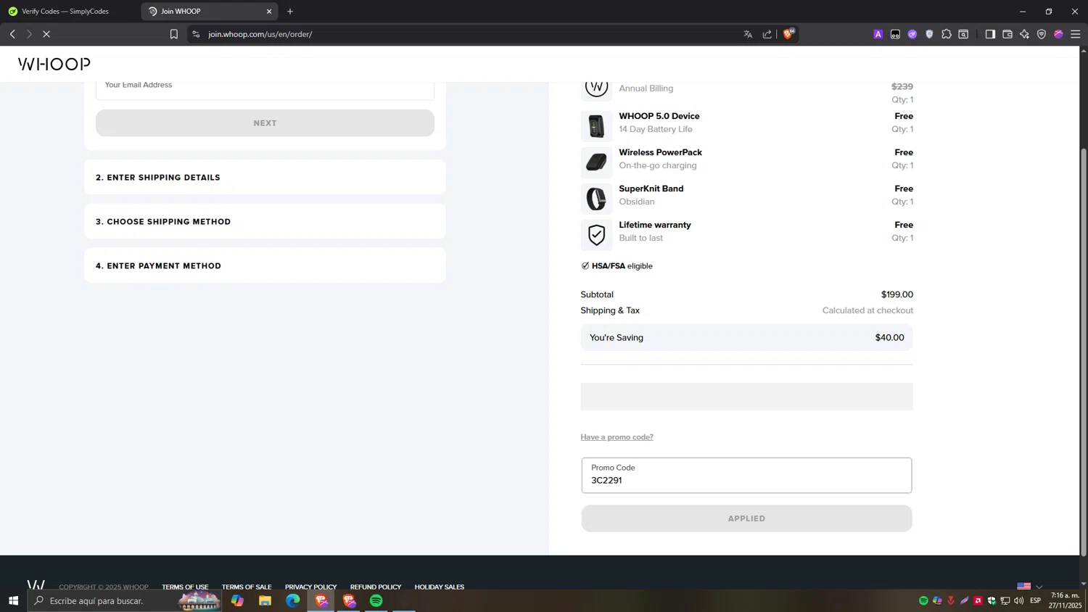The height and width of the screenshot is (612, 1088).
Task: Close the Join WHOOP tab
Action: tap(269, 12)
